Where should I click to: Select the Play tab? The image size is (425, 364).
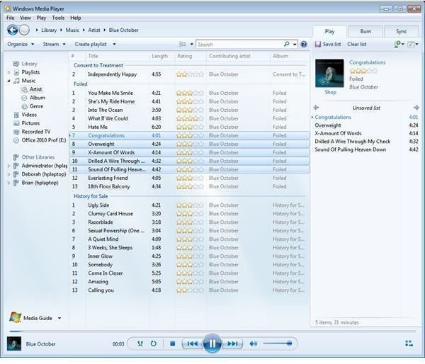click(329, 31)
